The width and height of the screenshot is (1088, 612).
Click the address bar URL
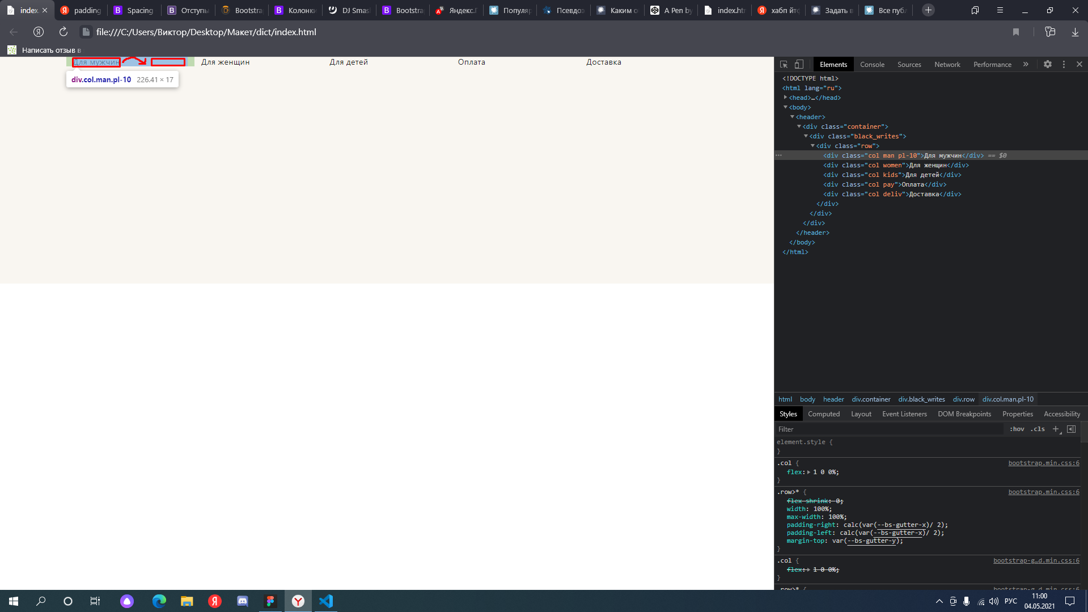(206, 32)
